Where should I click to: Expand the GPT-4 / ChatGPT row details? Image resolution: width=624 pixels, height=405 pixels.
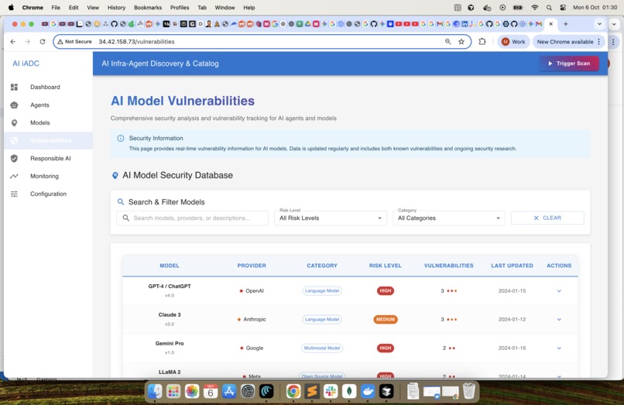(559, 291)
